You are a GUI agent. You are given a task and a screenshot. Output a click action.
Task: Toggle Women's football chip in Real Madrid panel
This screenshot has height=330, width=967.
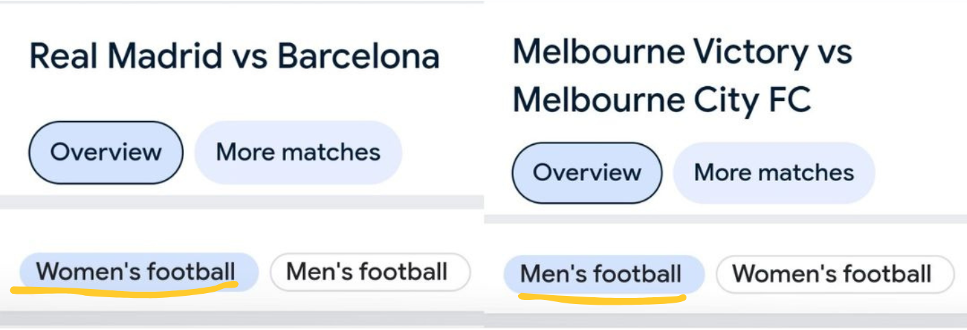137,271
